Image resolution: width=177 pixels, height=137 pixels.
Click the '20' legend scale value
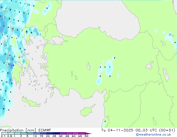(x=48, y=136)
